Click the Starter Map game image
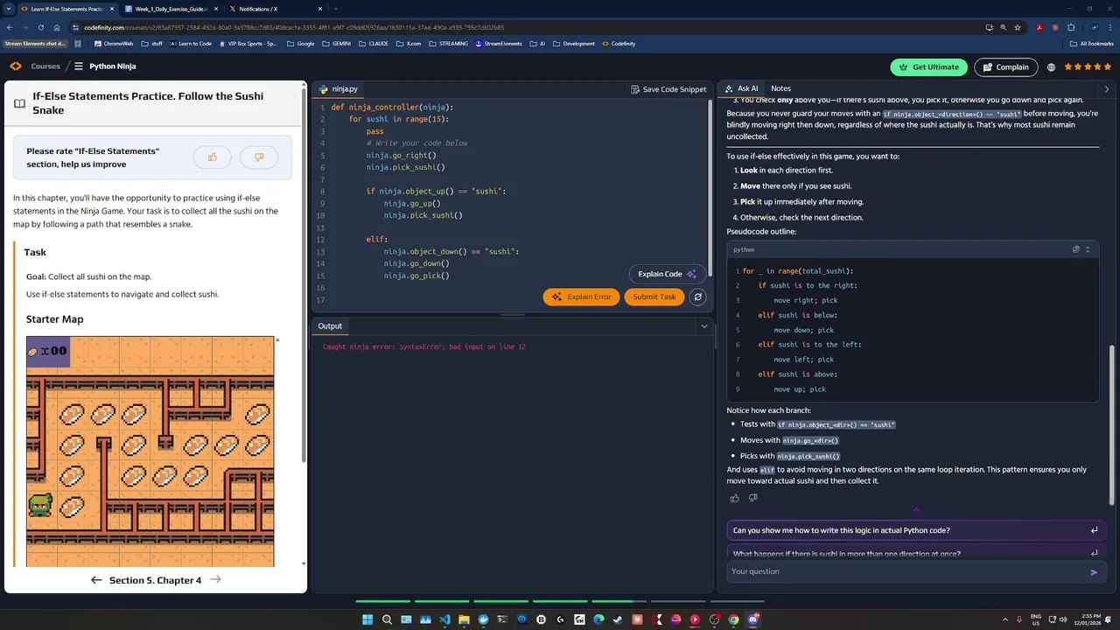 pyautogui.click(x=150, y=451)
